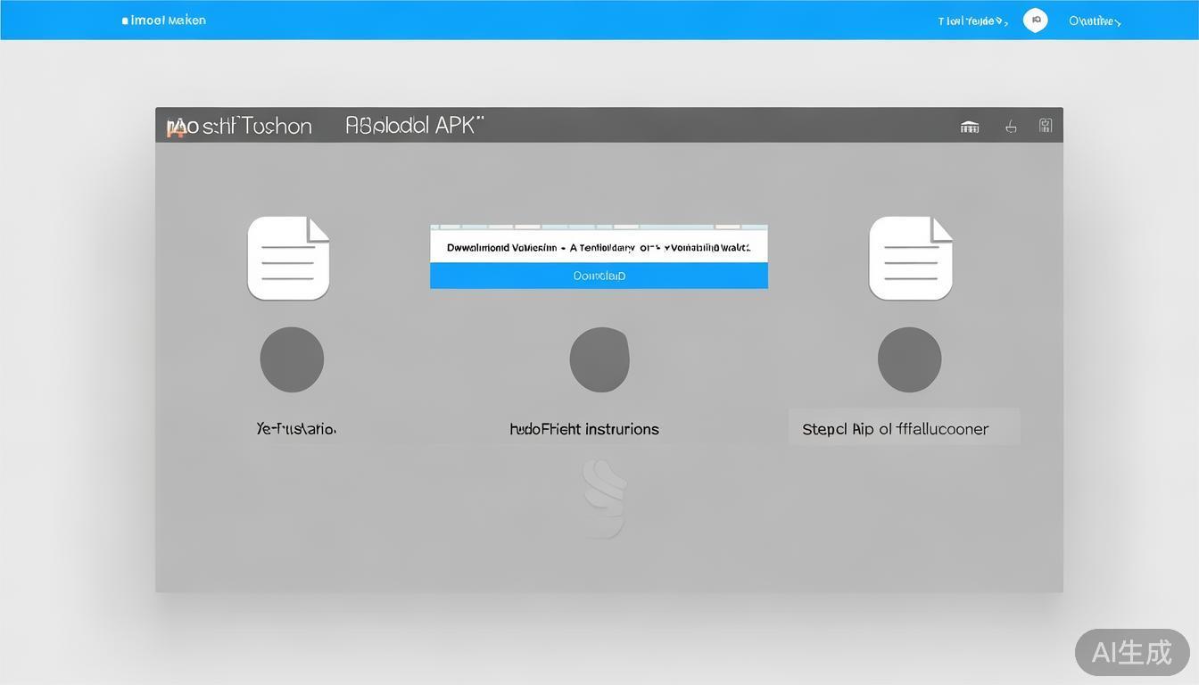The width and height of the screenshot is (1199, 685).
Task: Click the left document file icon
Action: point(288,258)
